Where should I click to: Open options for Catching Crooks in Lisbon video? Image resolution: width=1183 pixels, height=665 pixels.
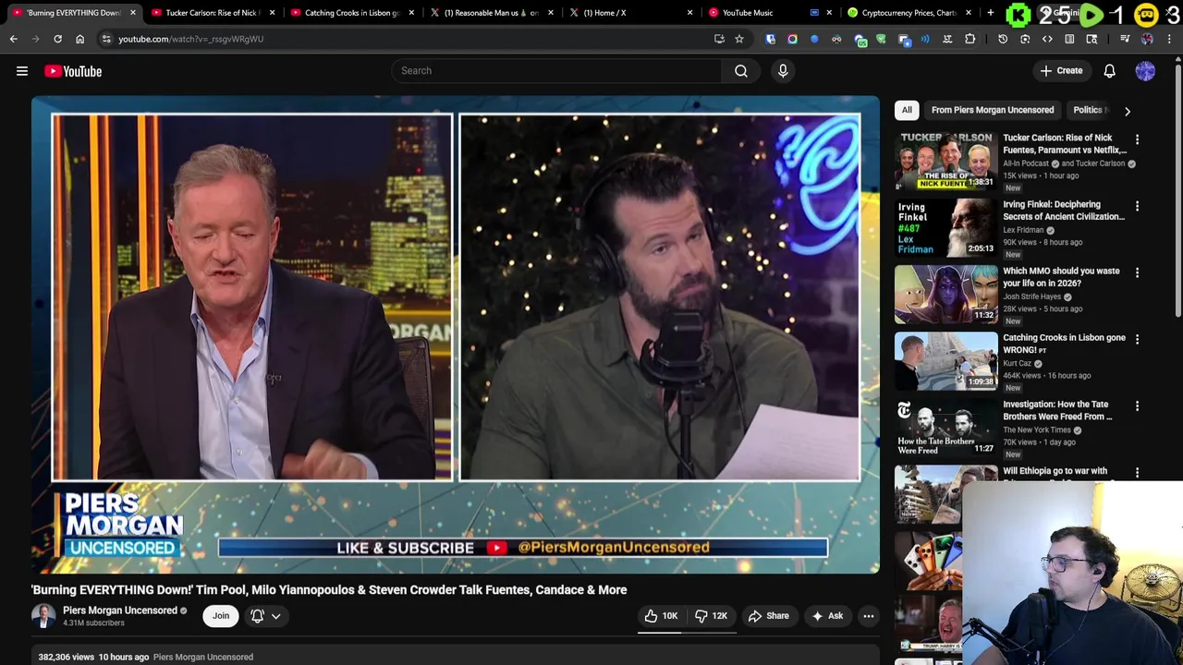tap(1138, 339)
